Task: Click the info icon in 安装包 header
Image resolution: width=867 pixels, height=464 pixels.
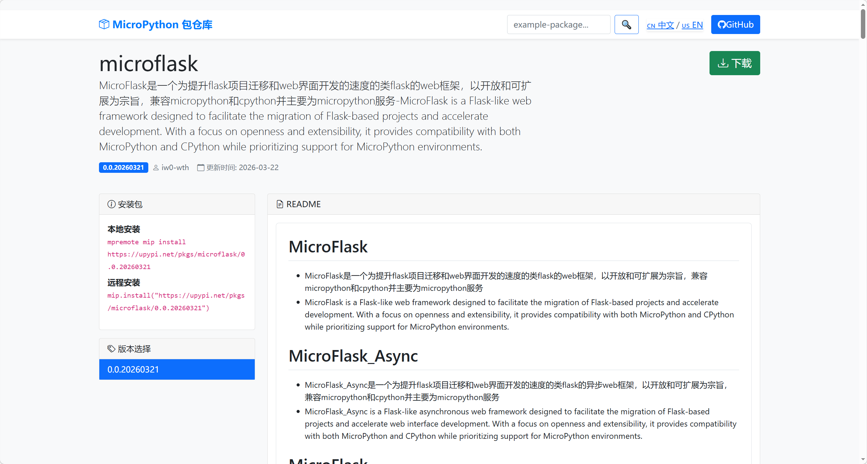Action: pos(111,204)
